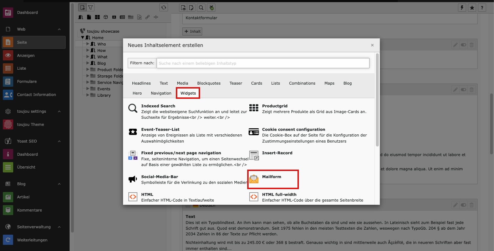Open the Combinations tab
This screenshot has height=251, width=494.
[302, 83]
